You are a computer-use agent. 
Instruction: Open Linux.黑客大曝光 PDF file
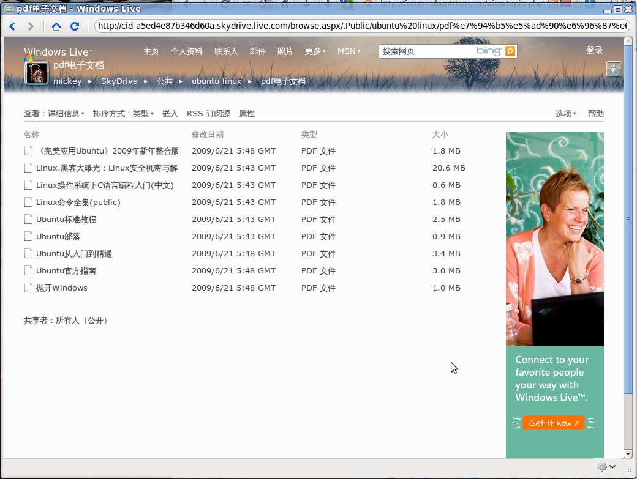coord(107,168)
